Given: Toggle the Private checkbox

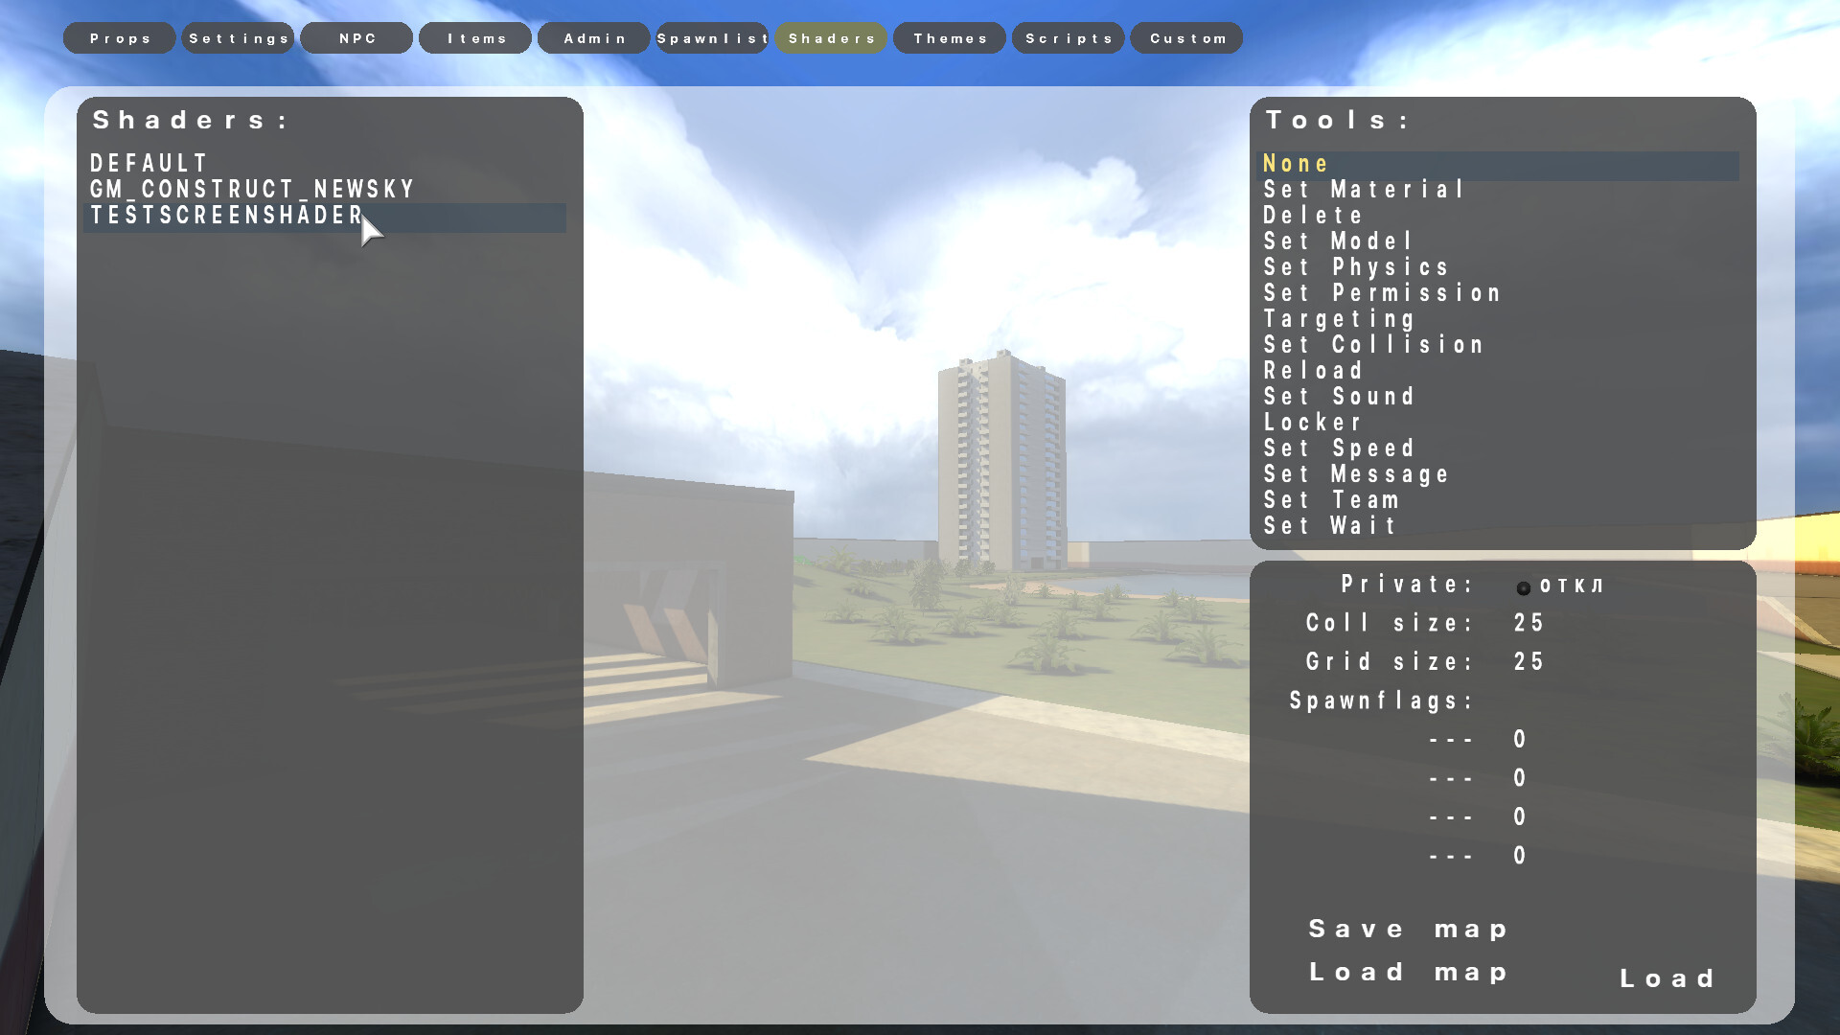Looking at the screenshot, I should pyautogui.click(x=1523, y=587).
